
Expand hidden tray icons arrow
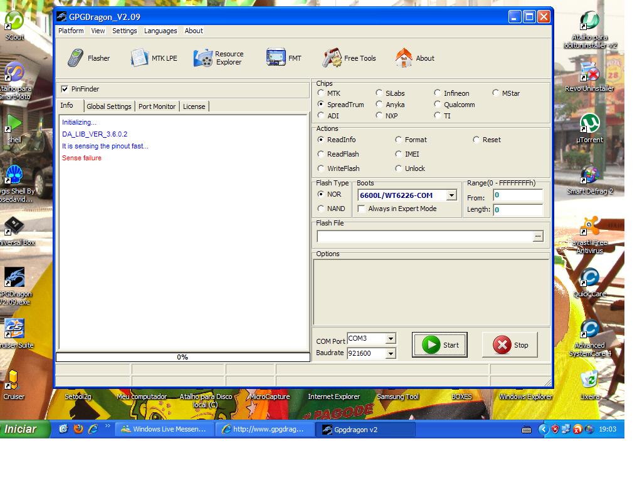tap(544, 429)
